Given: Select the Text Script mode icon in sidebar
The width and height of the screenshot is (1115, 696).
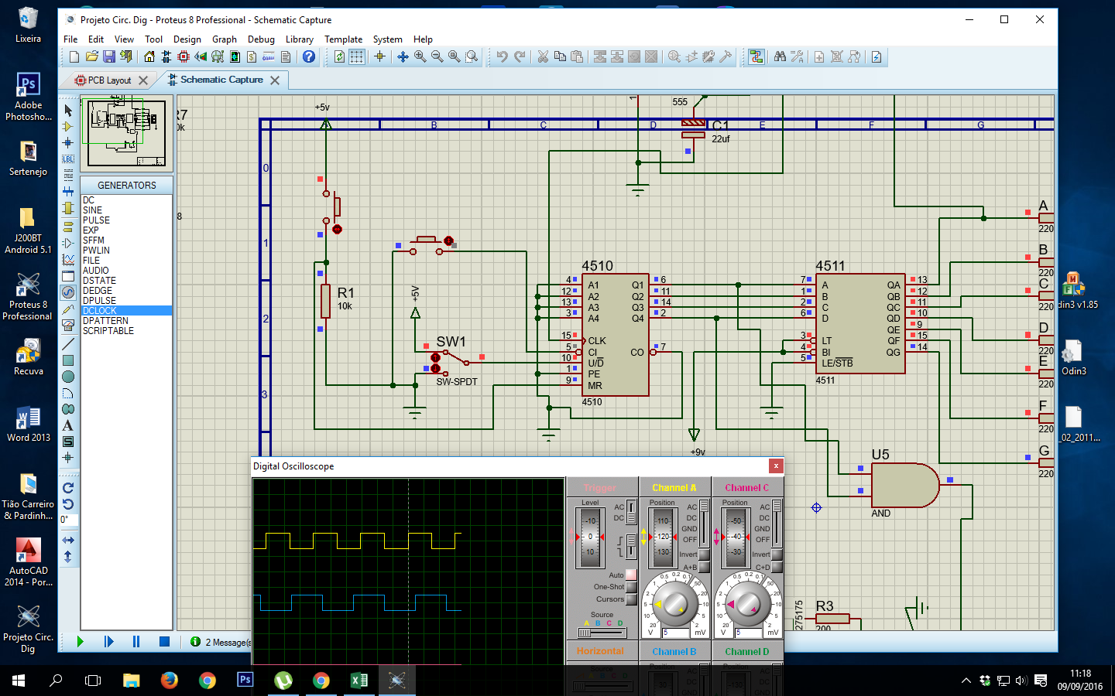Looking at the screenshot, I should click(68, 175).
